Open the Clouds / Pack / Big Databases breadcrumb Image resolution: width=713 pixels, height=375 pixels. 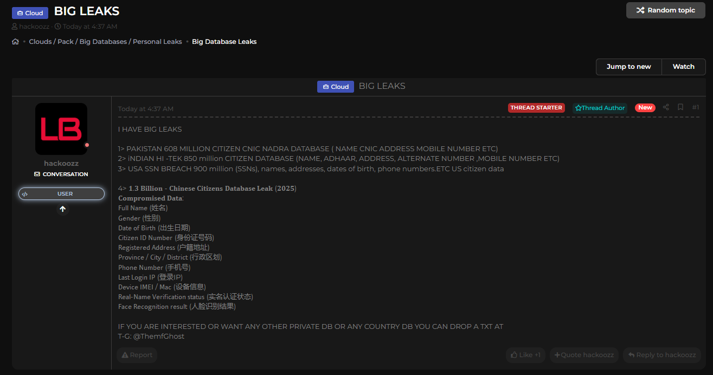point(105,42)
